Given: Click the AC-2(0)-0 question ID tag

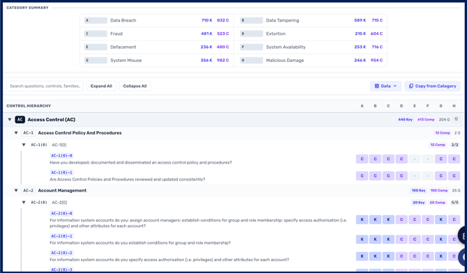Looking at the screenshot, I should (61, 214).
